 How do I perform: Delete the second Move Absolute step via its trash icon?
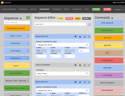80,82
